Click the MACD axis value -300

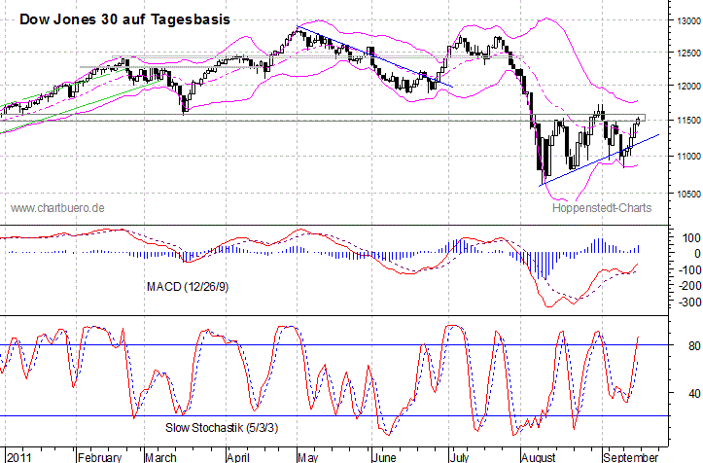pyautogui.click(x=689, y=302)
